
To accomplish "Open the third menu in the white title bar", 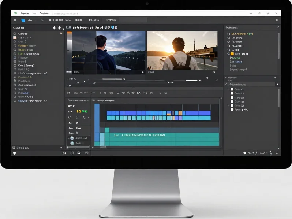I will tap(44, 14).
